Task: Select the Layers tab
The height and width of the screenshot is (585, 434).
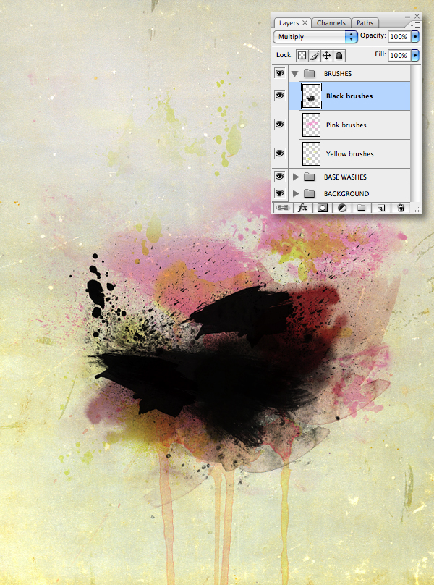Action: (289, 22)
